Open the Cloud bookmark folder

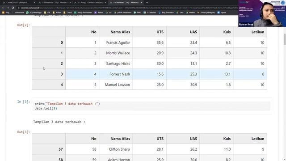coord(67,13)
